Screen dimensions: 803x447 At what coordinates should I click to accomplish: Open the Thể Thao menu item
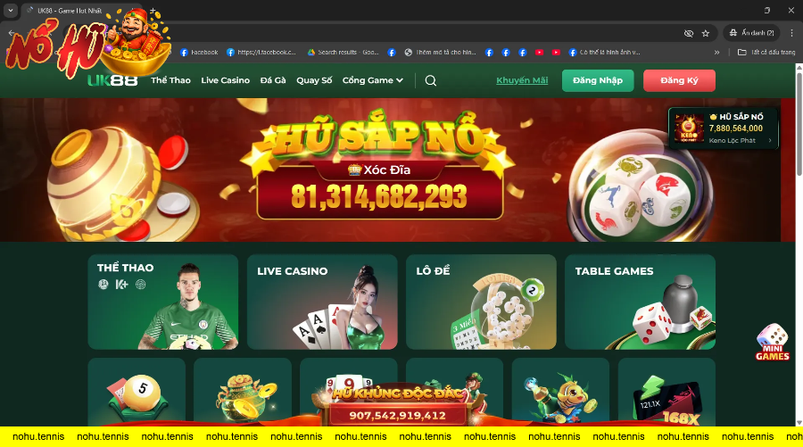point(170,80)
